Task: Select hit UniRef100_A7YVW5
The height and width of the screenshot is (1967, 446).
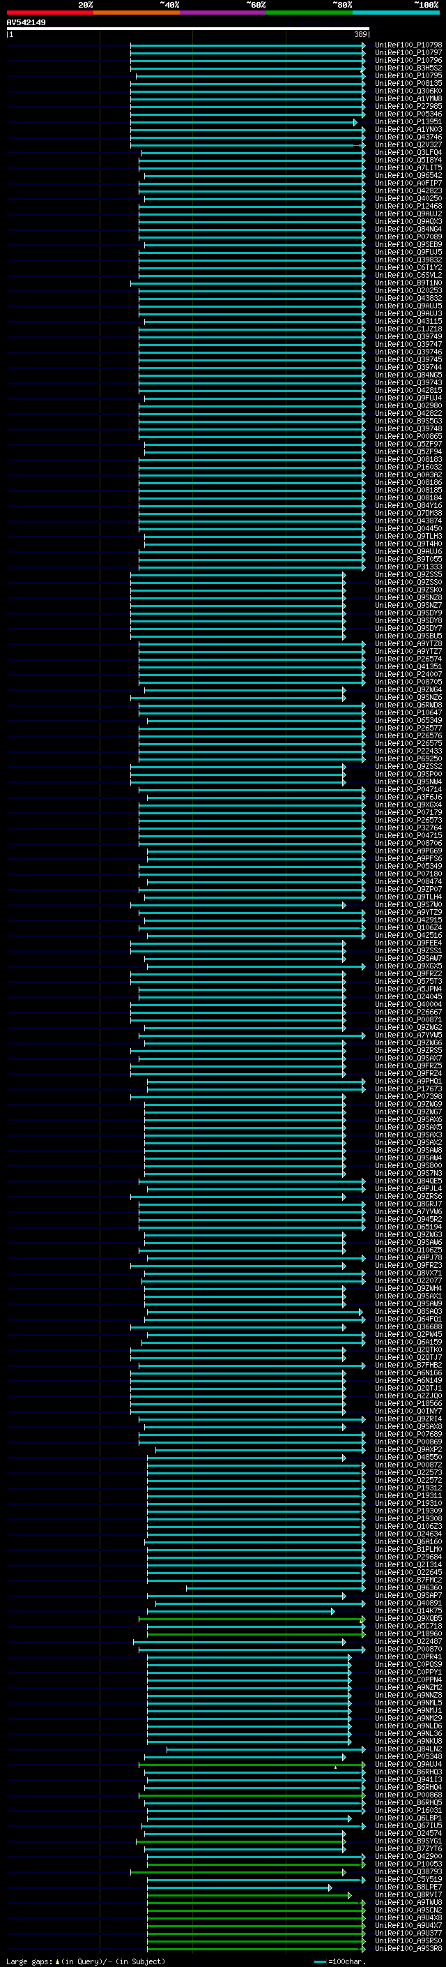Action: (408, 1035)
